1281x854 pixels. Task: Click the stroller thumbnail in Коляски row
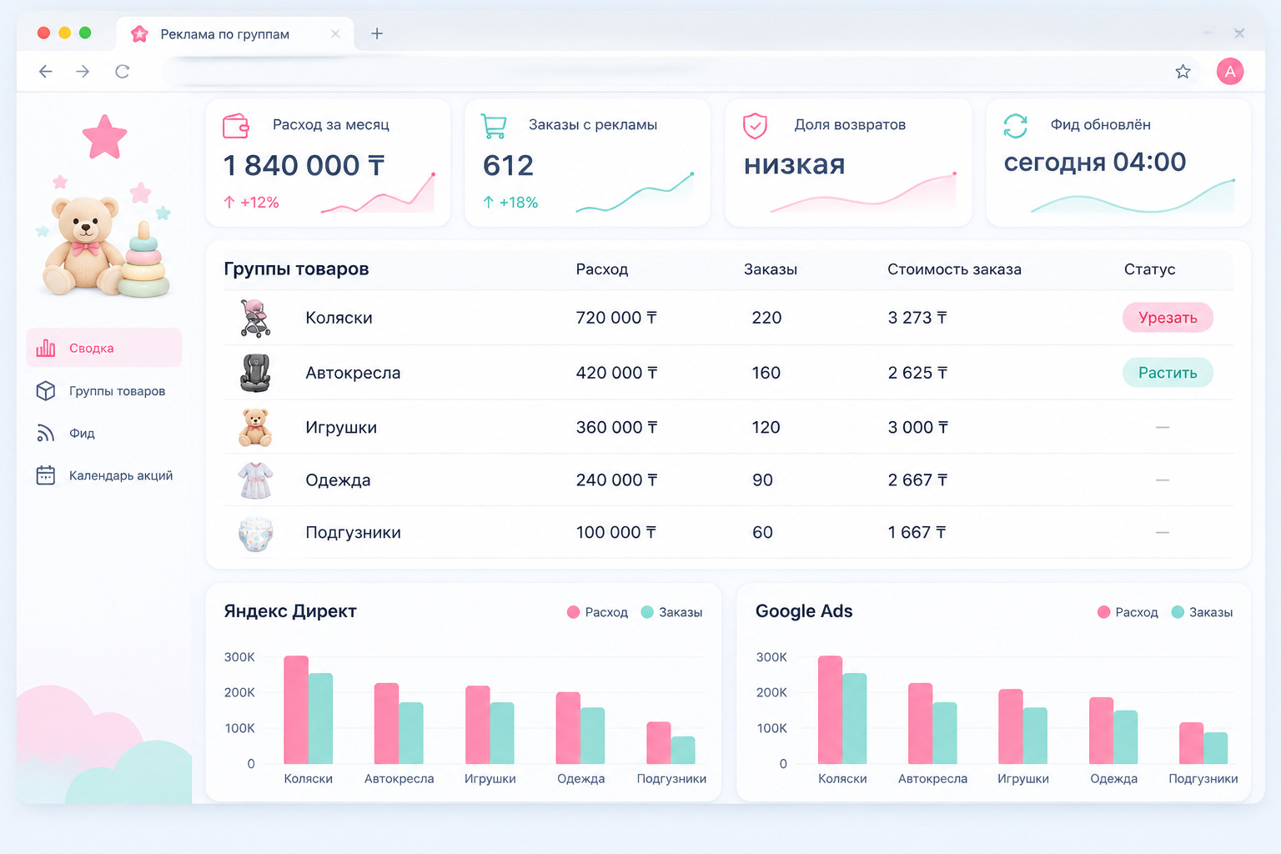tap(255, 318)
